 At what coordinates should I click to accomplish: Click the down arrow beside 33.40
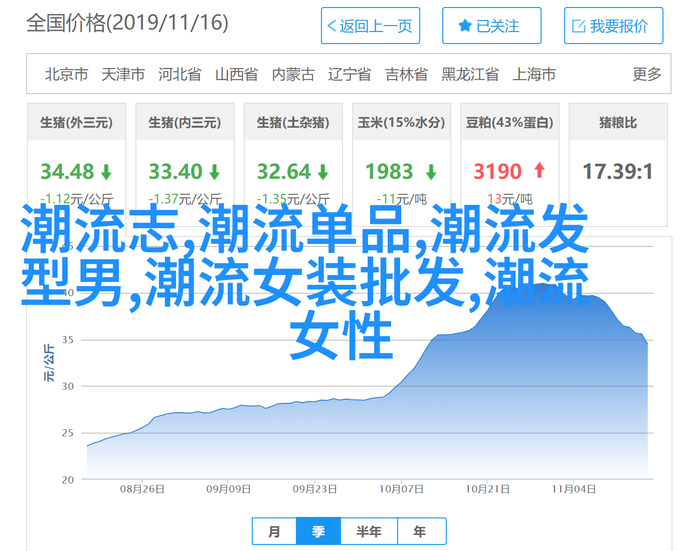click(x=215, y=172)
